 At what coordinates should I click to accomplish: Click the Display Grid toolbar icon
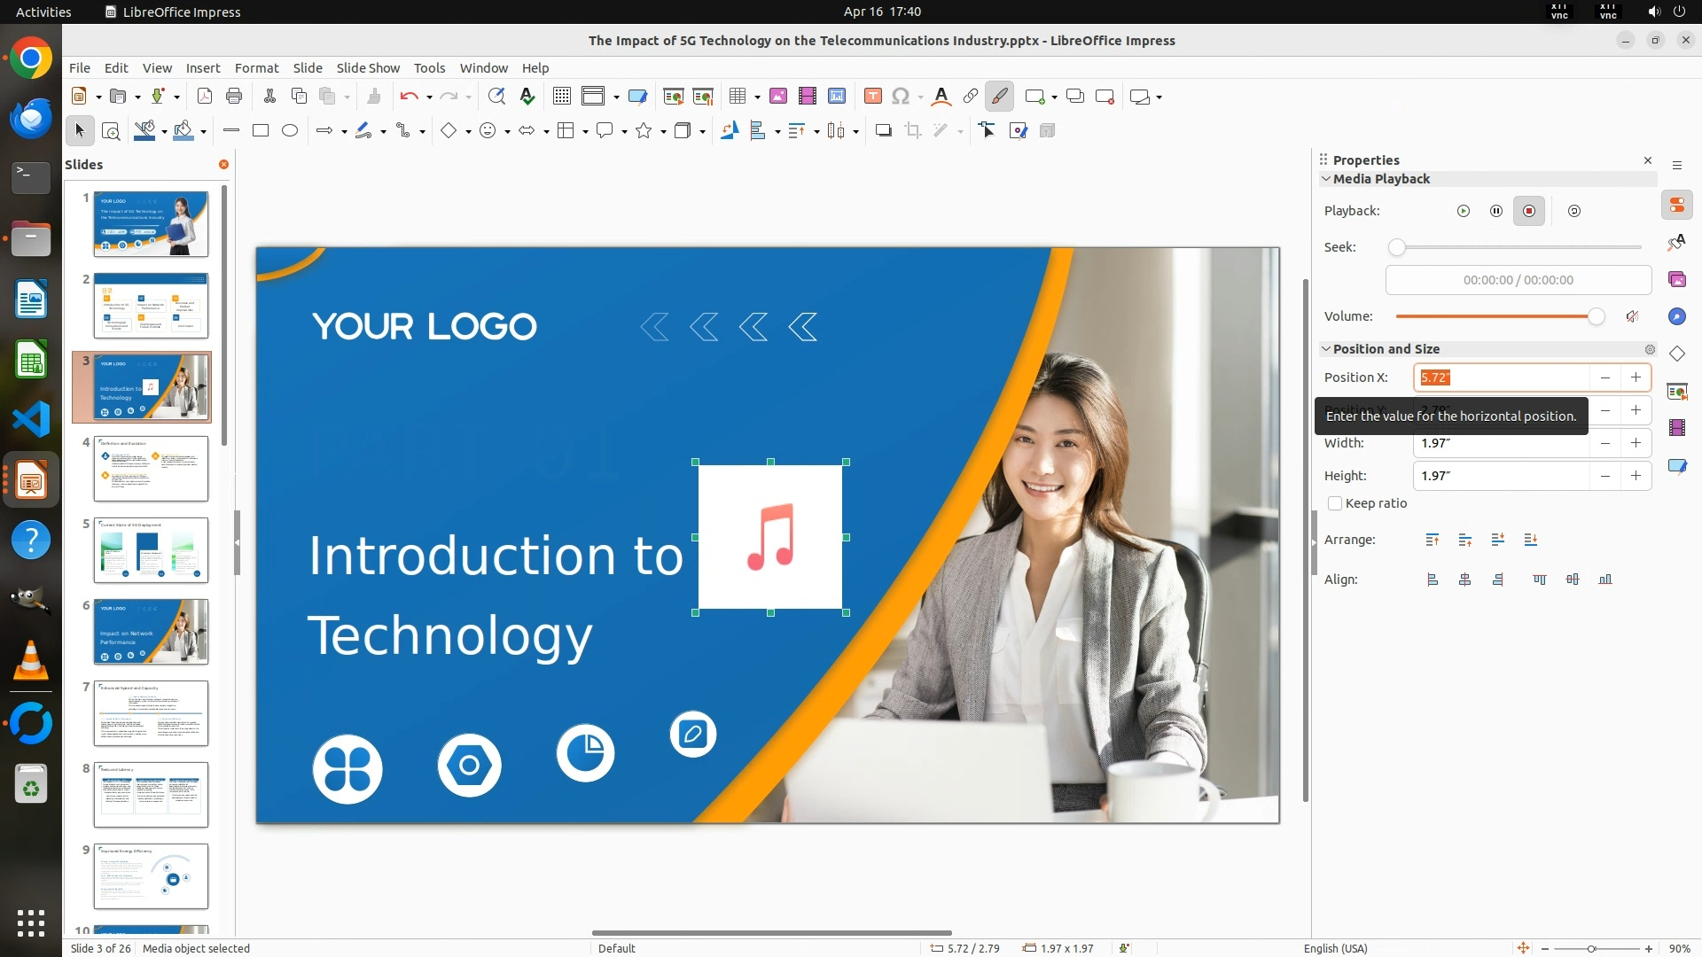pos(561,97)
